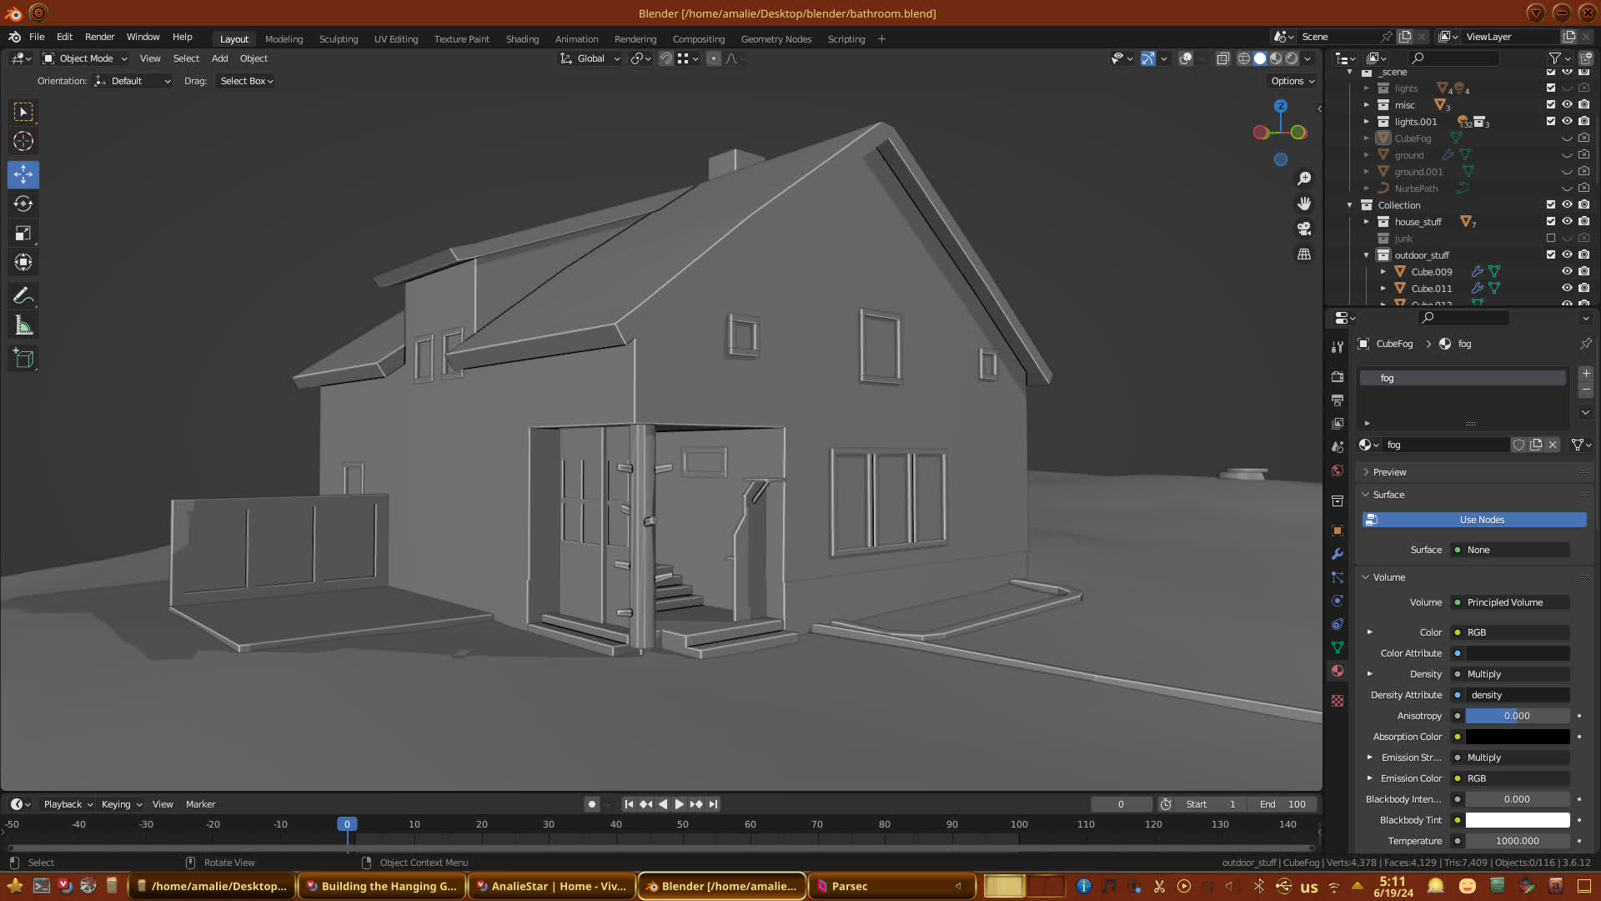Hide Cube.009 using its eye icon

(1567, 271)
